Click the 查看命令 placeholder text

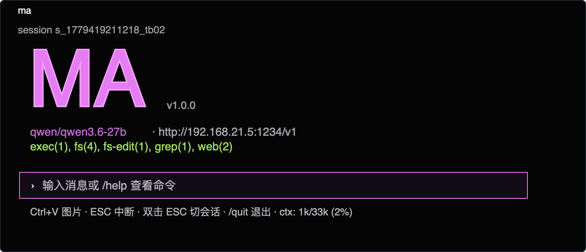pos(153,186)
